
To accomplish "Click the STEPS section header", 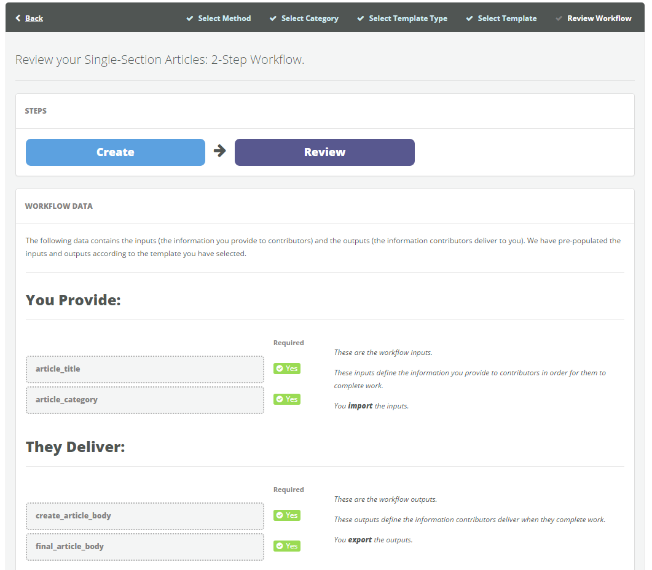I will tap(36, 111).
